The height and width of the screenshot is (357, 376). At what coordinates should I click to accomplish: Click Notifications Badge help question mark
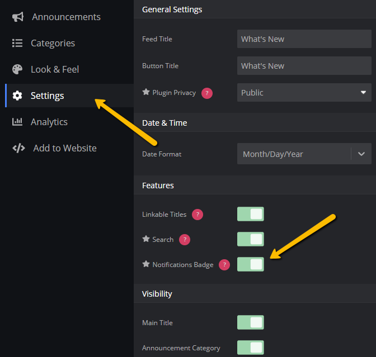pyautogui.click(x=224, y=265)
